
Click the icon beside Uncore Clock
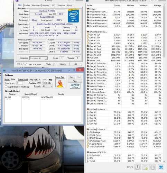[88, 61]
